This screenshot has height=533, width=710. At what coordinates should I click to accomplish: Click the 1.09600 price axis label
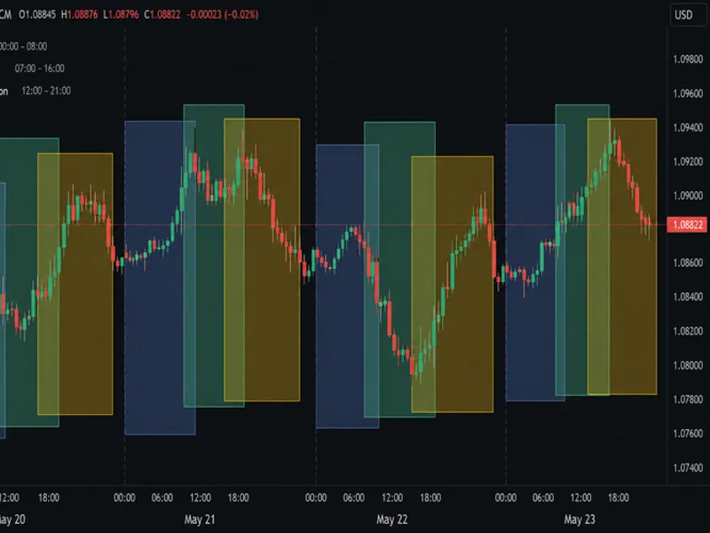coord(688,93)
